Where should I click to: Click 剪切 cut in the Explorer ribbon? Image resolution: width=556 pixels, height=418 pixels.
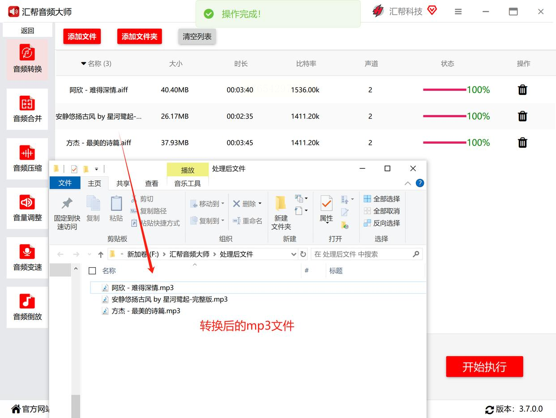[142, 199]
